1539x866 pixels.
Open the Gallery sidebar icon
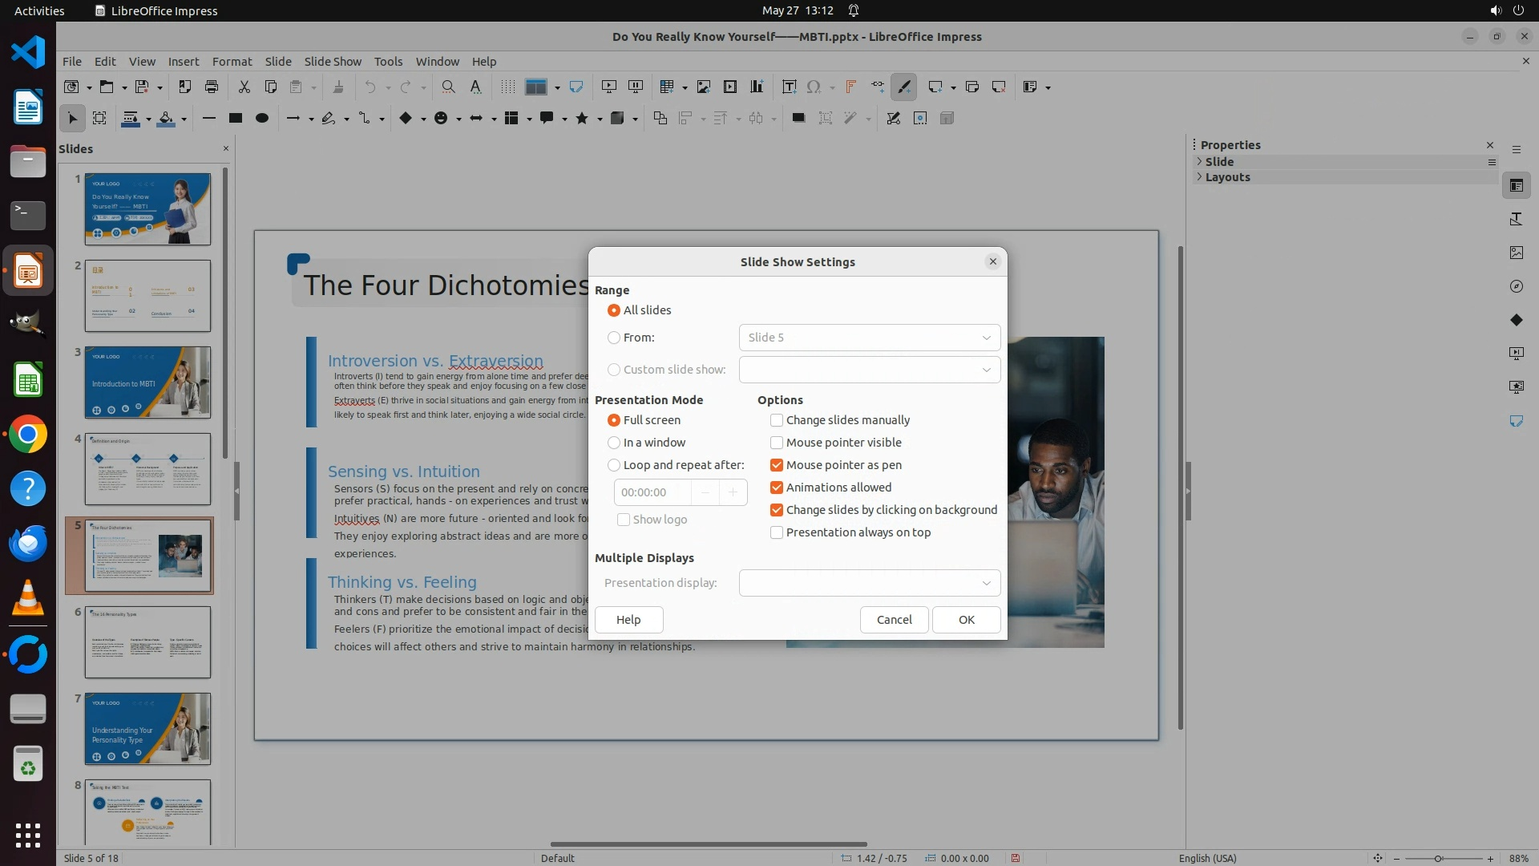coord(1516,253)
